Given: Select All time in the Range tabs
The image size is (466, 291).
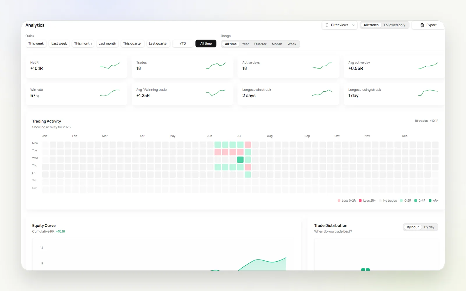Looking at the screenshot, I should pyautogui.click(x=231, y=44).
